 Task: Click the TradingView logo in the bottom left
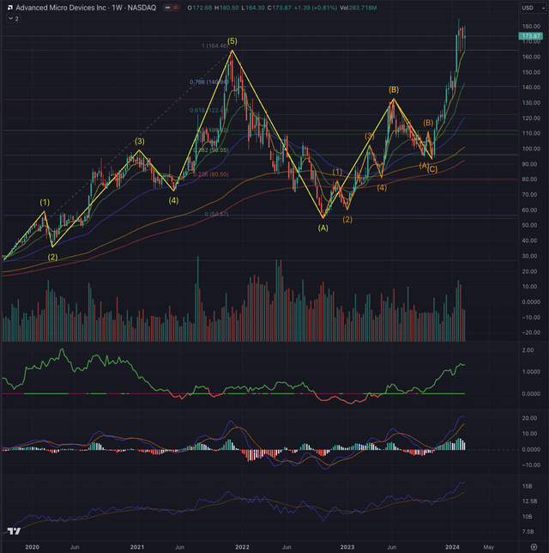click(x=14, y=532)
